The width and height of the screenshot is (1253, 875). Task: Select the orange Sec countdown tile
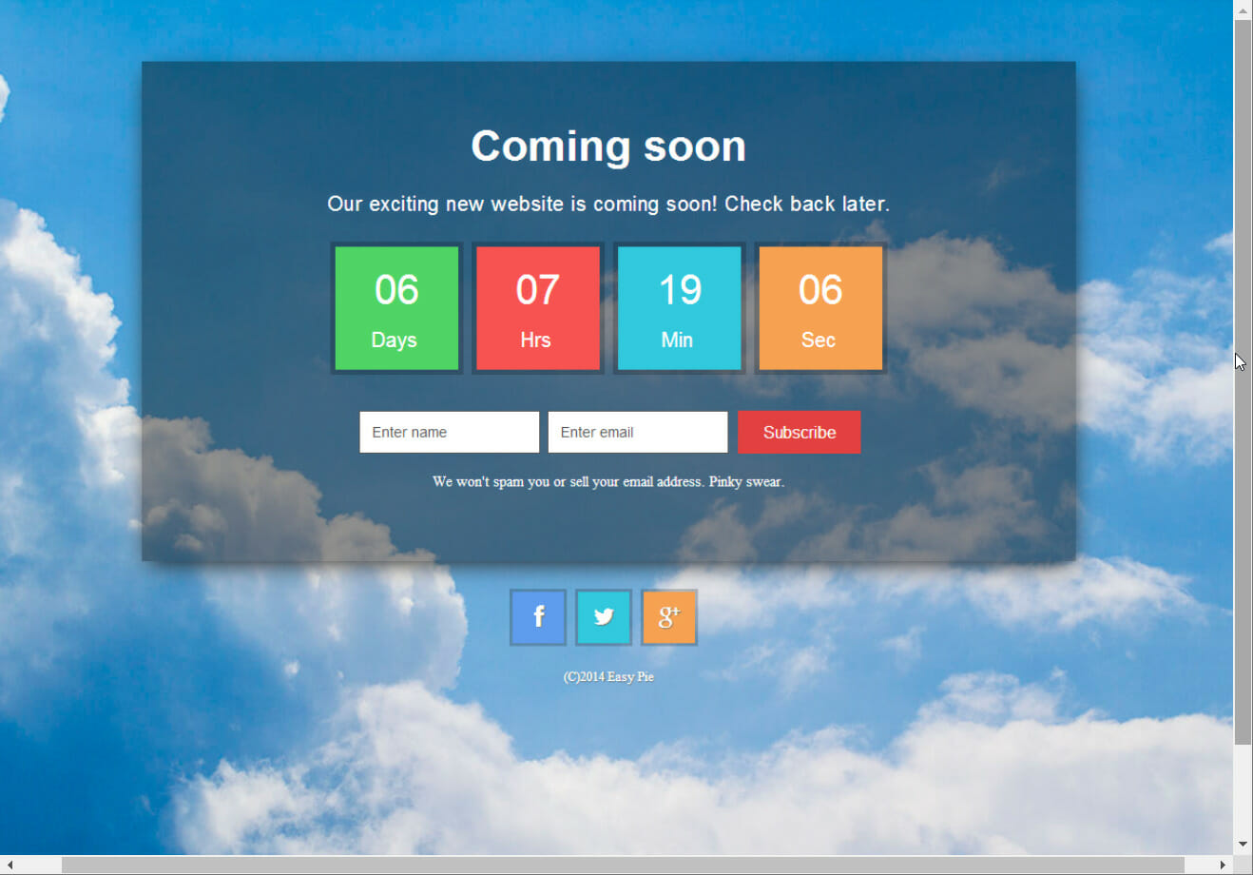click(820, 308)
